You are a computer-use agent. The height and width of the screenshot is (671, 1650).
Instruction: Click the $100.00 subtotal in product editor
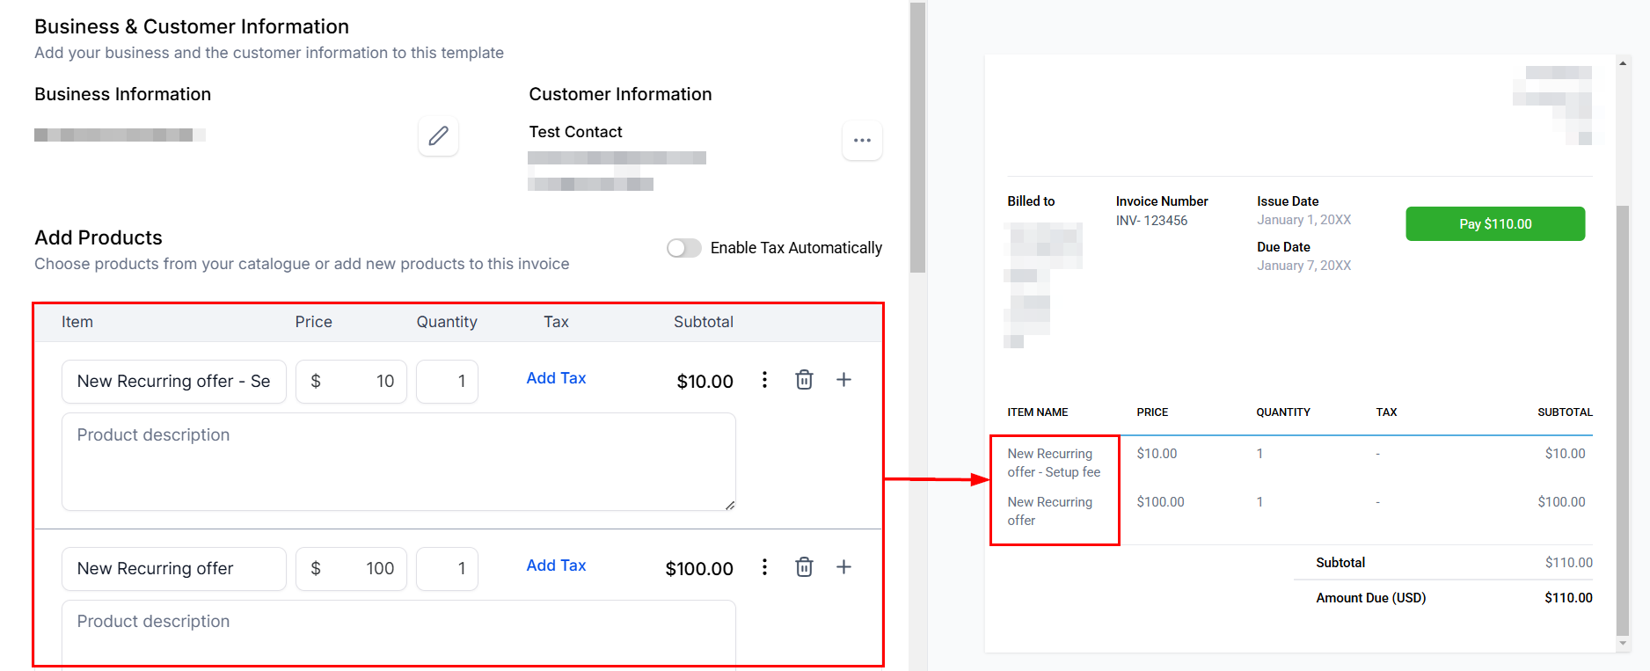(x=699, y=569)
